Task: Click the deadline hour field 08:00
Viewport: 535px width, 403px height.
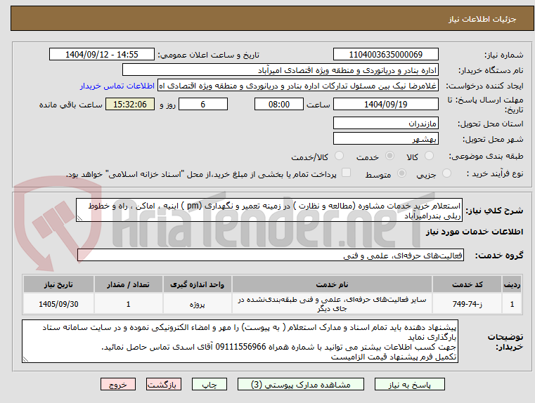Action: 279,104
